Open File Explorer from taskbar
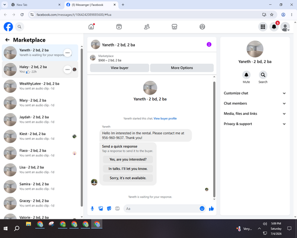 point(29,224)
